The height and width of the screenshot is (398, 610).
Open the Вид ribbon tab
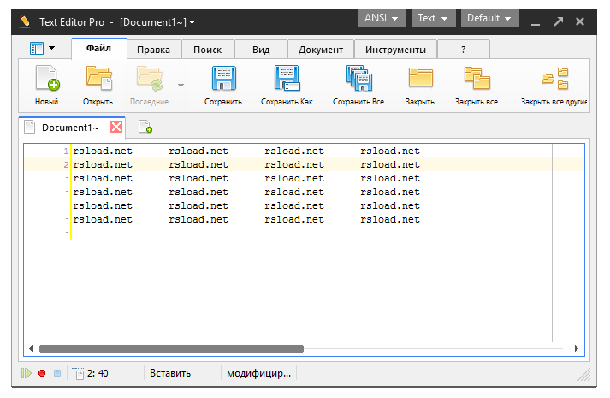(x=261, y=50)
